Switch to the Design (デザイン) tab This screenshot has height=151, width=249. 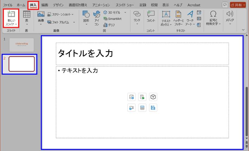[x=58, y=5]
